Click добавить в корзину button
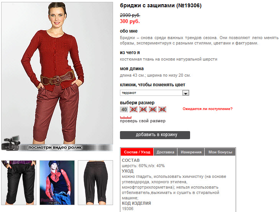The image size is (279, 212). point(155,135)
